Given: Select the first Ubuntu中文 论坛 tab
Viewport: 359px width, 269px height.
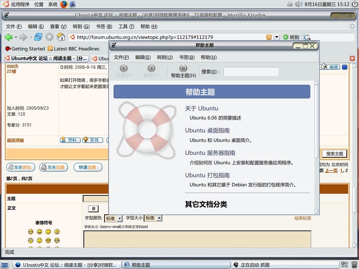Looking at the screenshot, I should pyautogui.click(x=47, y=58).
